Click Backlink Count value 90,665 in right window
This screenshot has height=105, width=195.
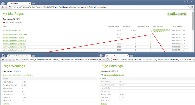click(x=122, y=94)
